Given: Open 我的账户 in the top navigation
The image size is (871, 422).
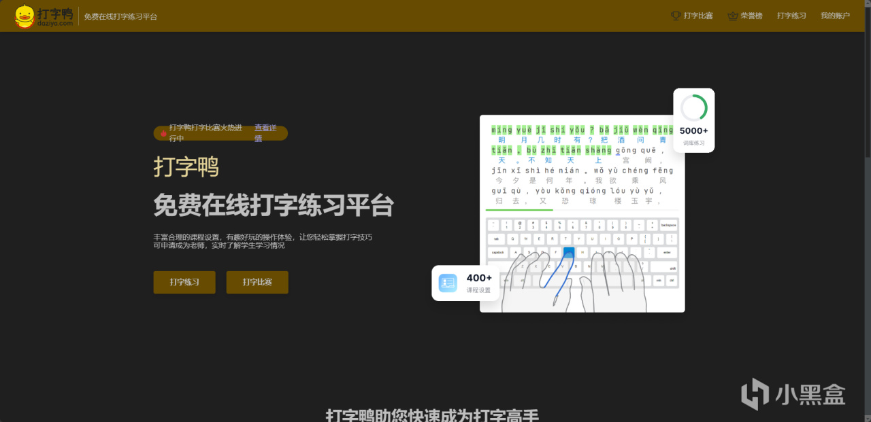Looking at the screenshot, I should (x=835, y=16).
